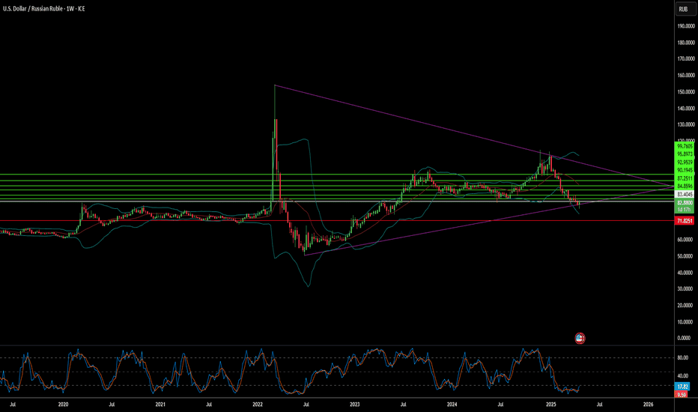The height and width of the screenshot is (412, 698).
Task: Select the 84.8596 price label
Action: [x=685, y=187]
